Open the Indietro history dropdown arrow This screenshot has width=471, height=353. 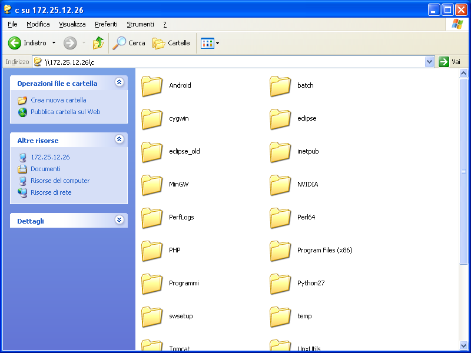point(54,43)
